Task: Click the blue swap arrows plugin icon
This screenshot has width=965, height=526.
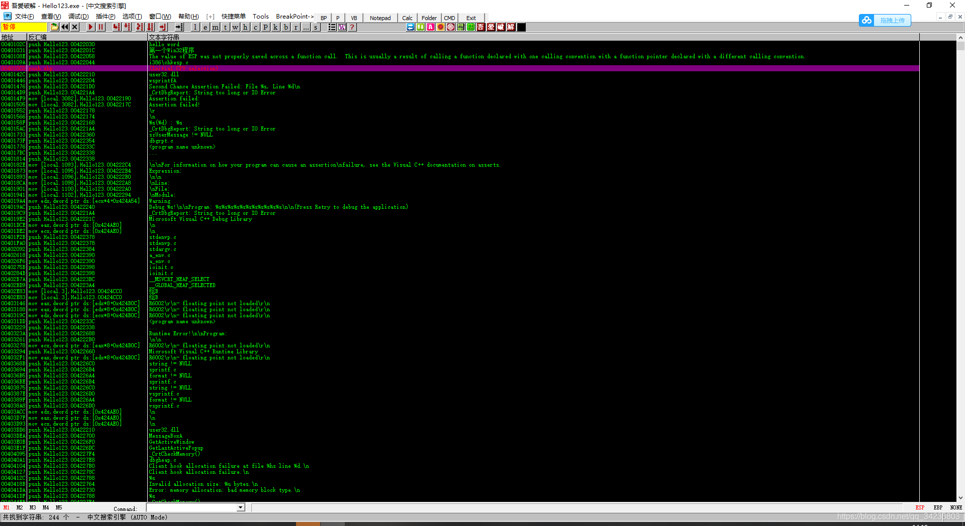Action: [411, 27]
